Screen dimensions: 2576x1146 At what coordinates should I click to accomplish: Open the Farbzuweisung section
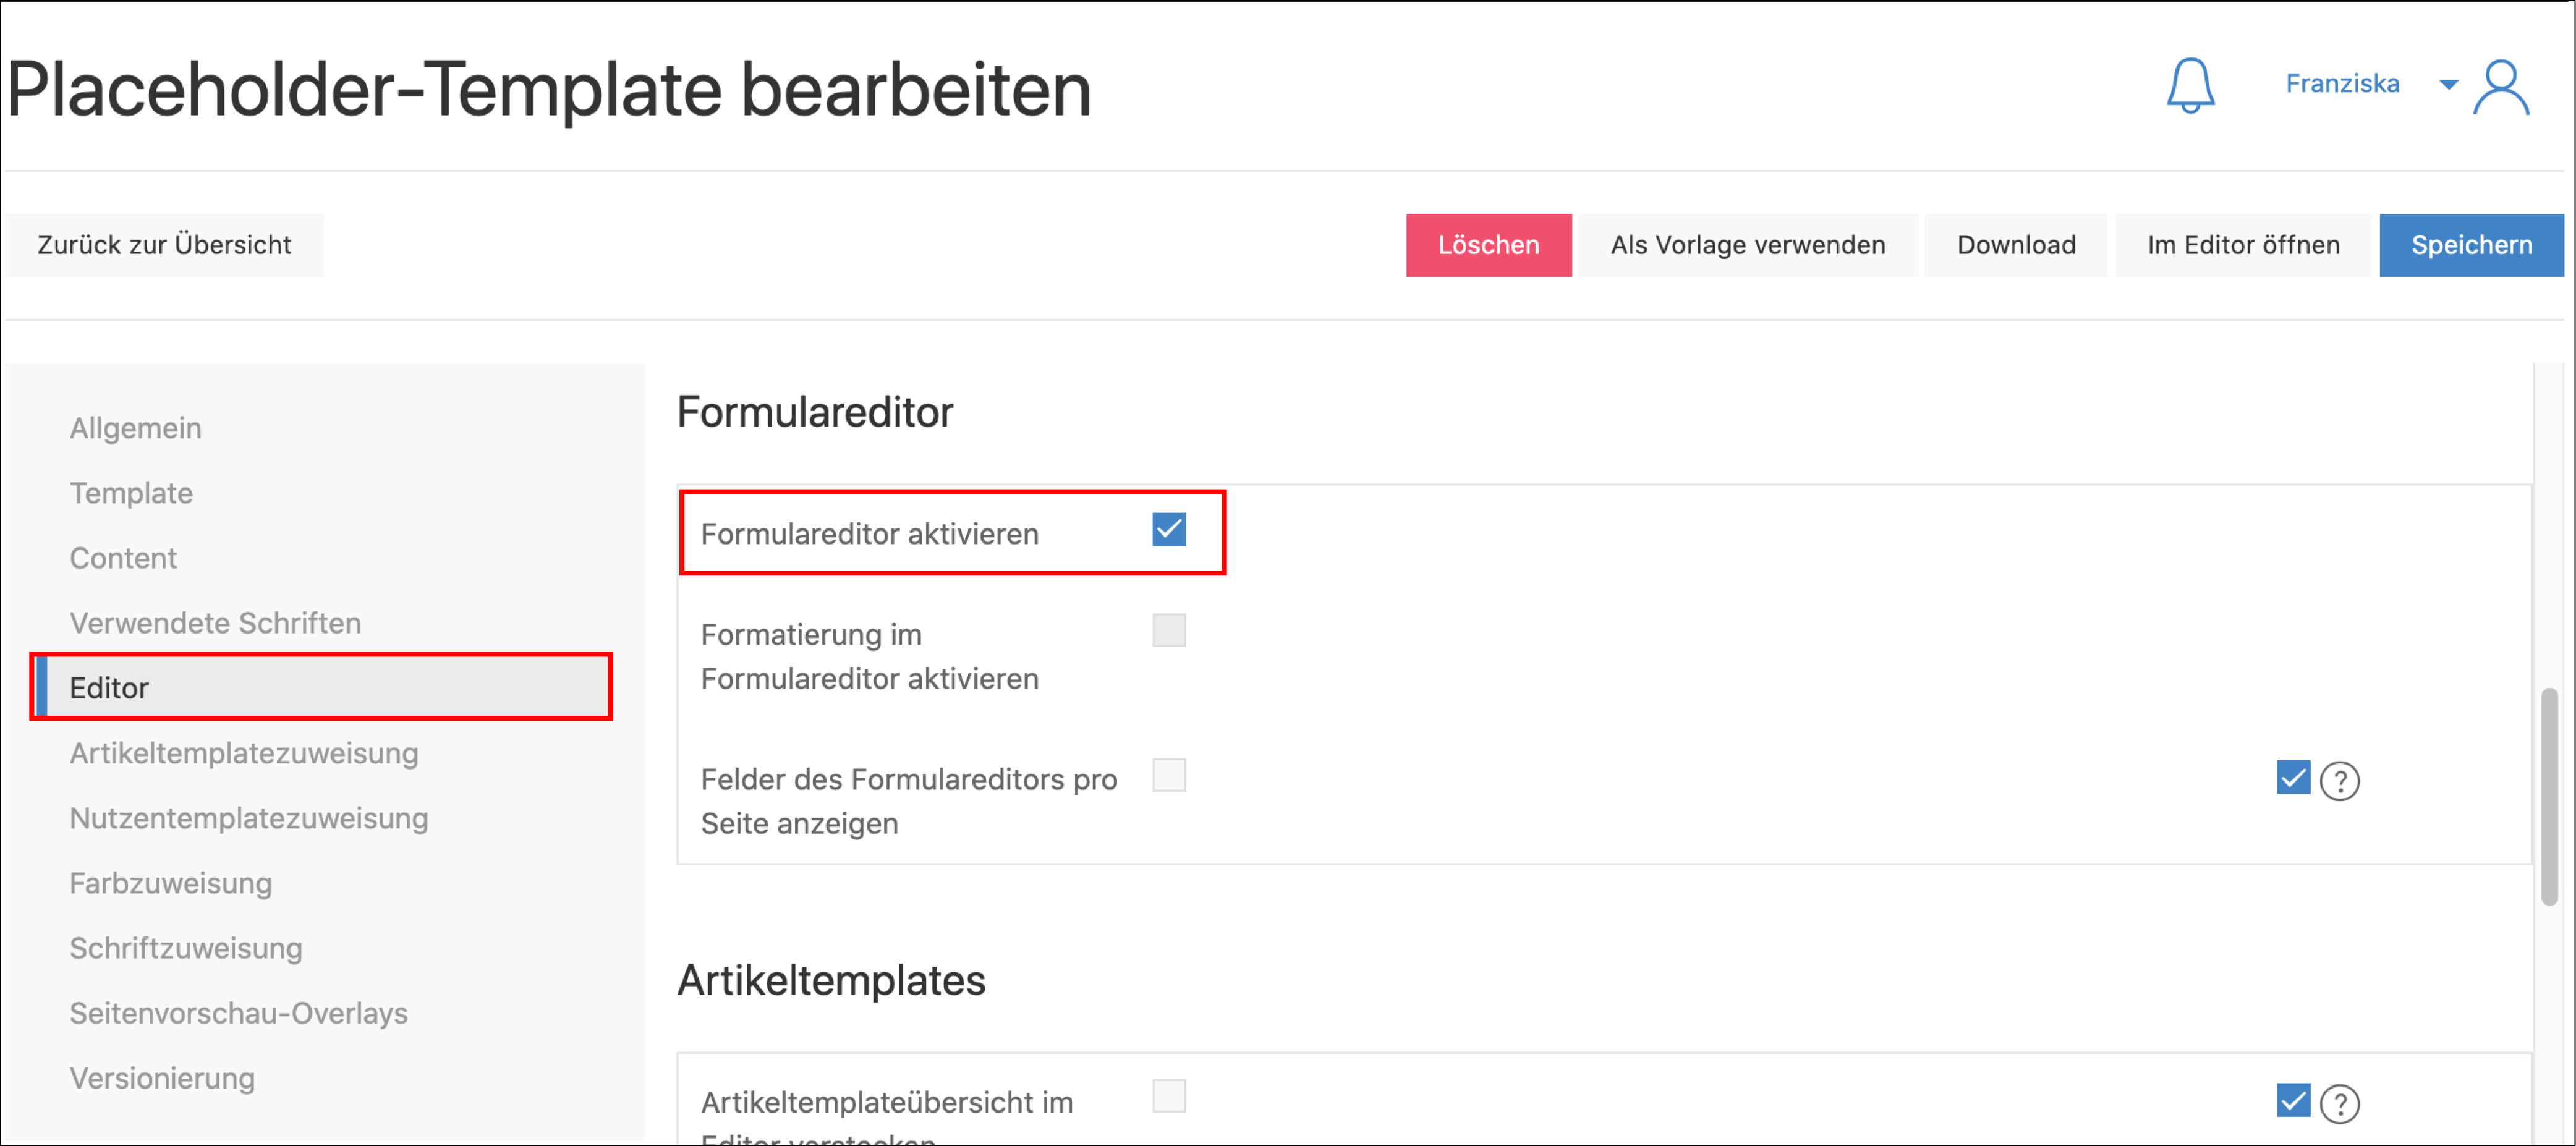[x=171, y=883]
